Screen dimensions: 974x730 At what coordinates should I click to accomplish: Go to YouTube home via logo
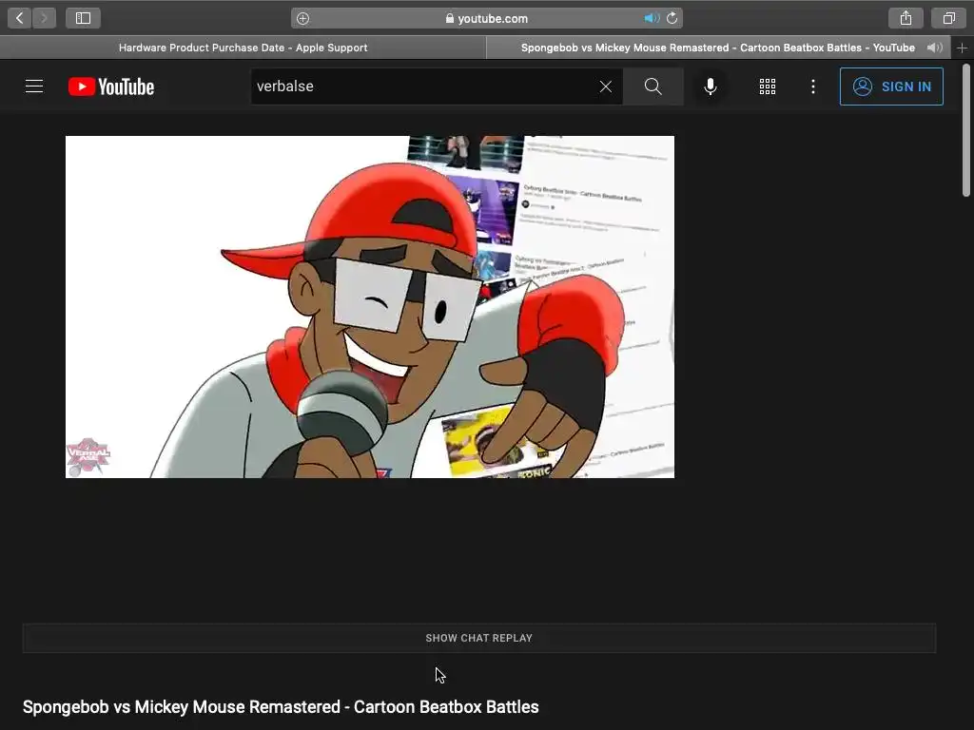[x=111, y=86]
